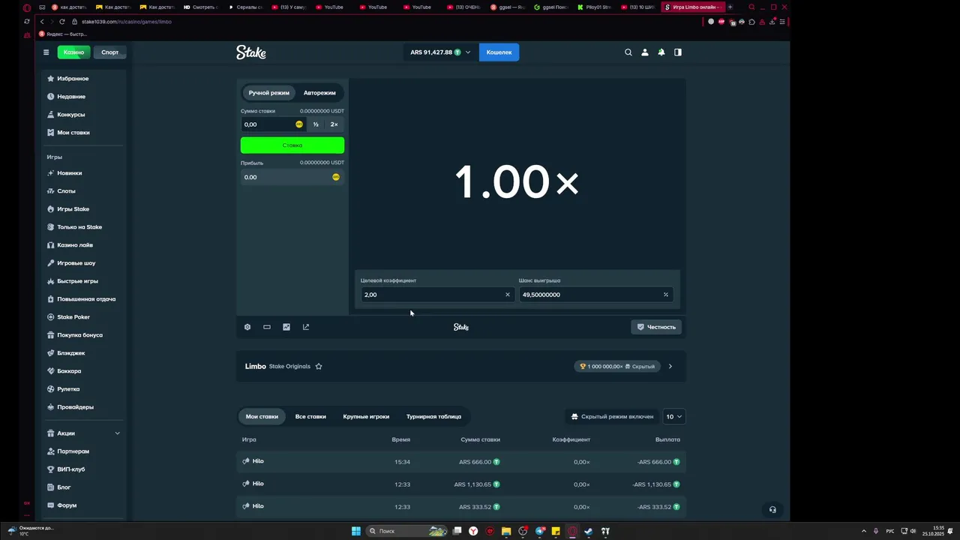Add Limbo to favorites star

pos(319,367)
